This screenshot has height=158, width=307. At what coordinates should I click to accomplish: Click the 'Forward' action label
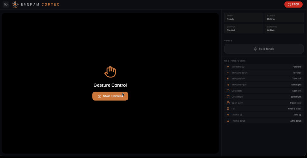297,66
